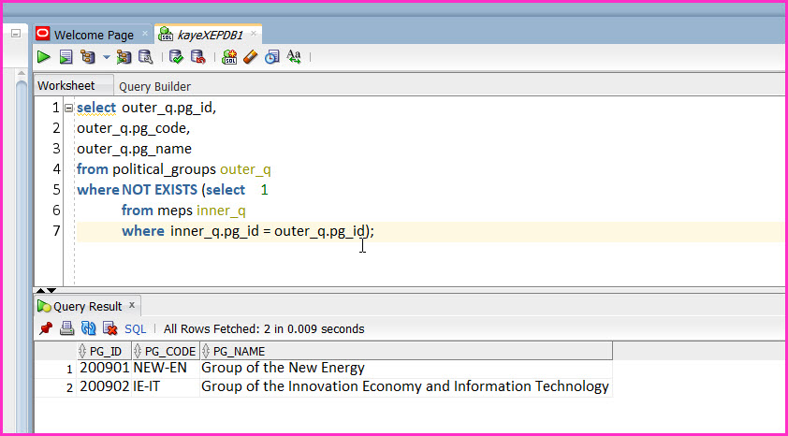Select 'Group of the New Energy' cell

point(406,369)
